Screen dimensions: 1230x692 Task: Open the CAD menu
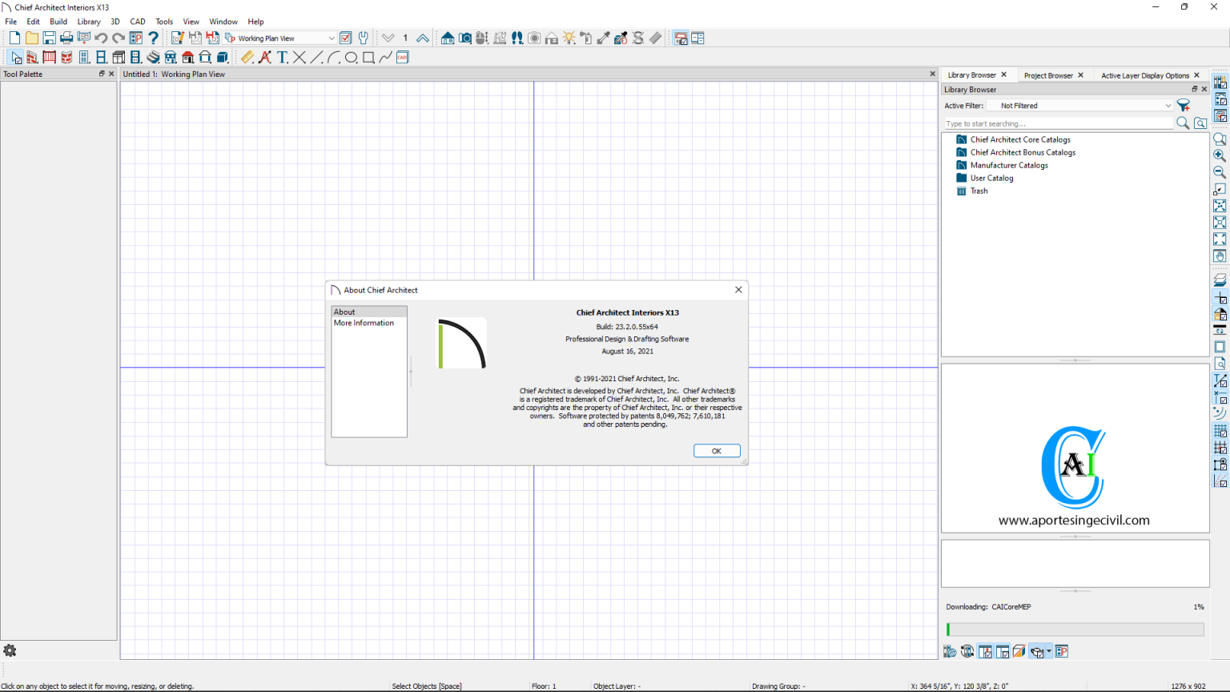click(137, 22)
